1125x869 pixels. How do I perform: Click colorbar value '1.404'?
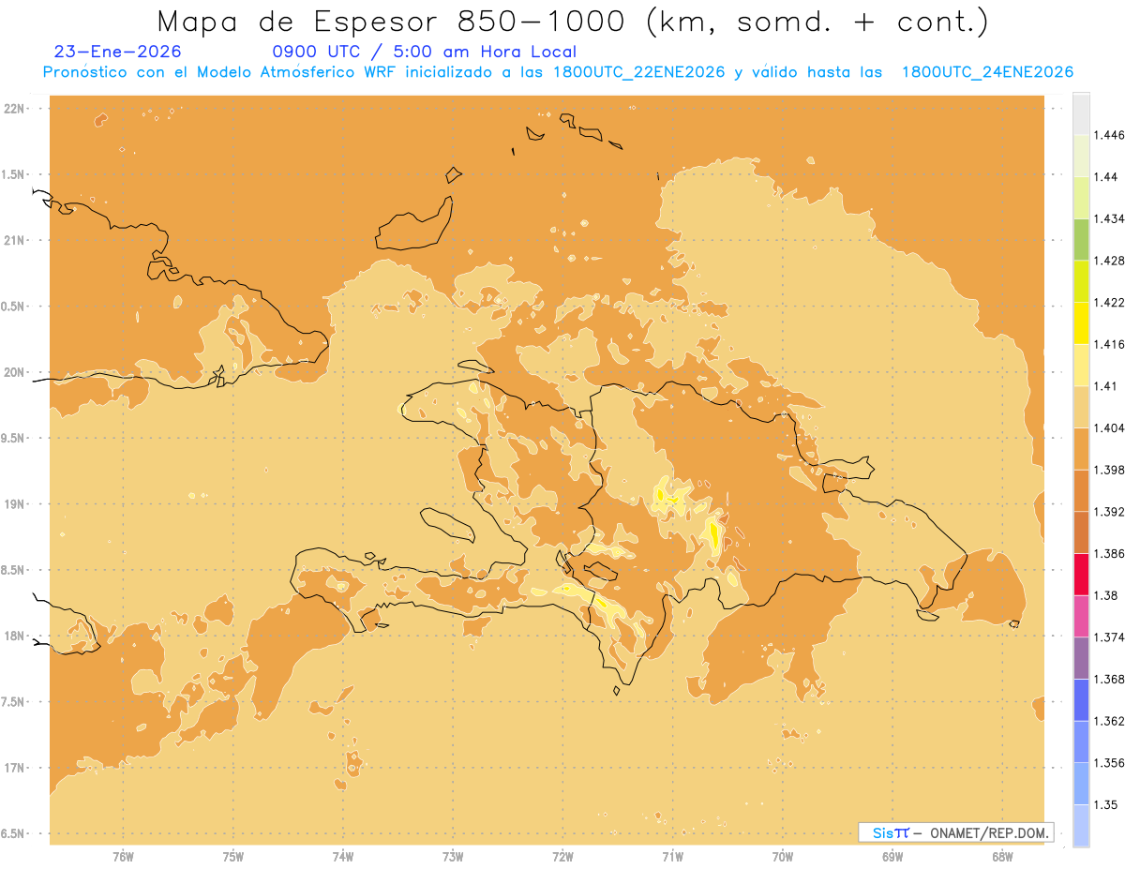(x=1110, y=428)
